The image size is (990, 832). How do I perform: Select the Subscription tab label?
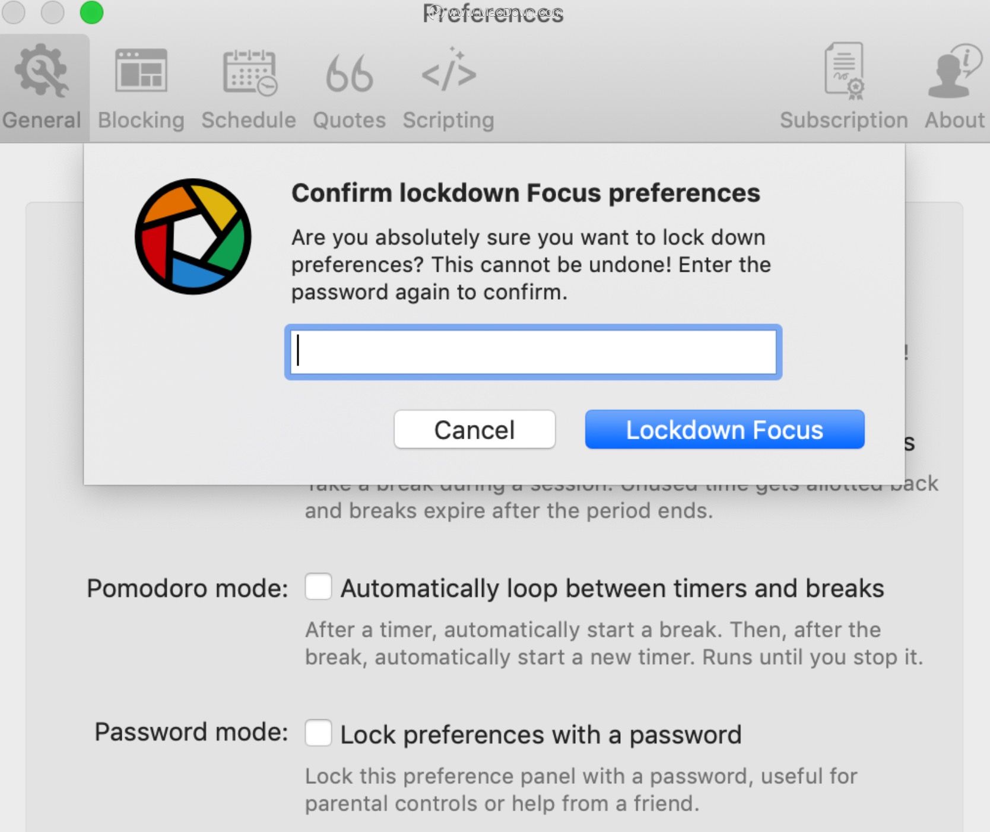click(x=844, y=121)
